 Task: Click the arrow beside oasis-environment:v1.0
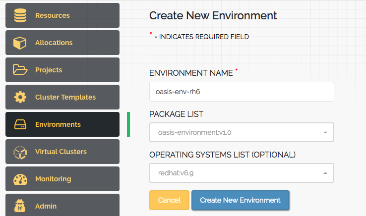[x=325, y=132]
